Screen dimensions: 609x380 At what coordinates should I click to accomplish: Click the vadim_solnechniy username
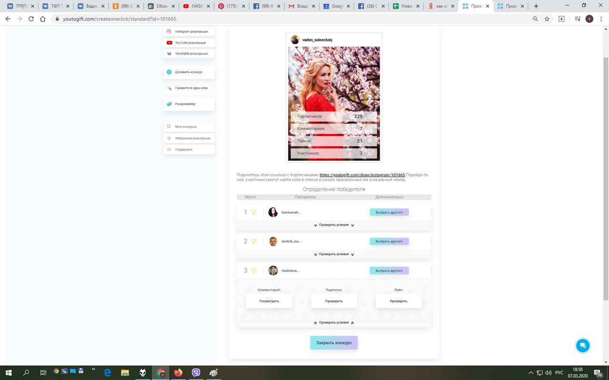(317, 40)
